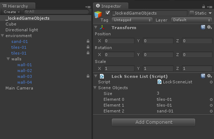This screenshot has height=139, width=214.
Task: Click the Add Component button
Action: pyautogui.click(x=153, y=122)
